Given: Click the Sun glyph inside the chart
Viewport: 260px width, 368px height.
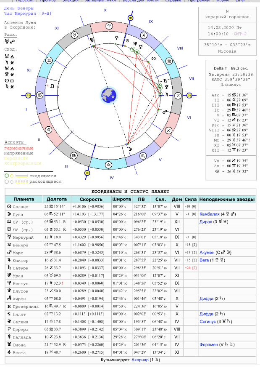Looking at the screenshot, I should point(153,59).
